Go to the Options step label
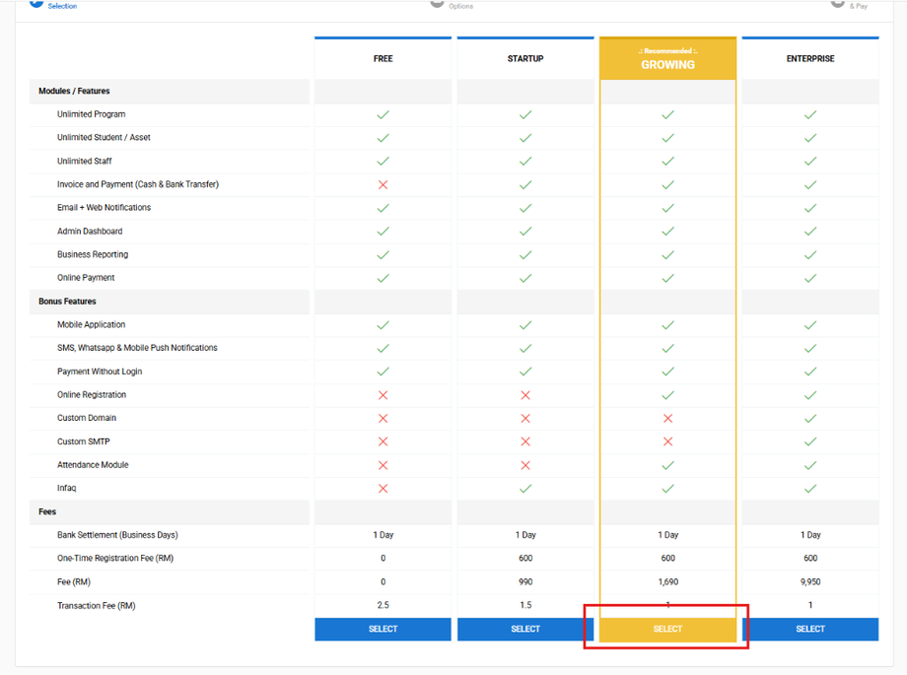Viewport: 907px width, 675px height. click(x=461, y=6)
